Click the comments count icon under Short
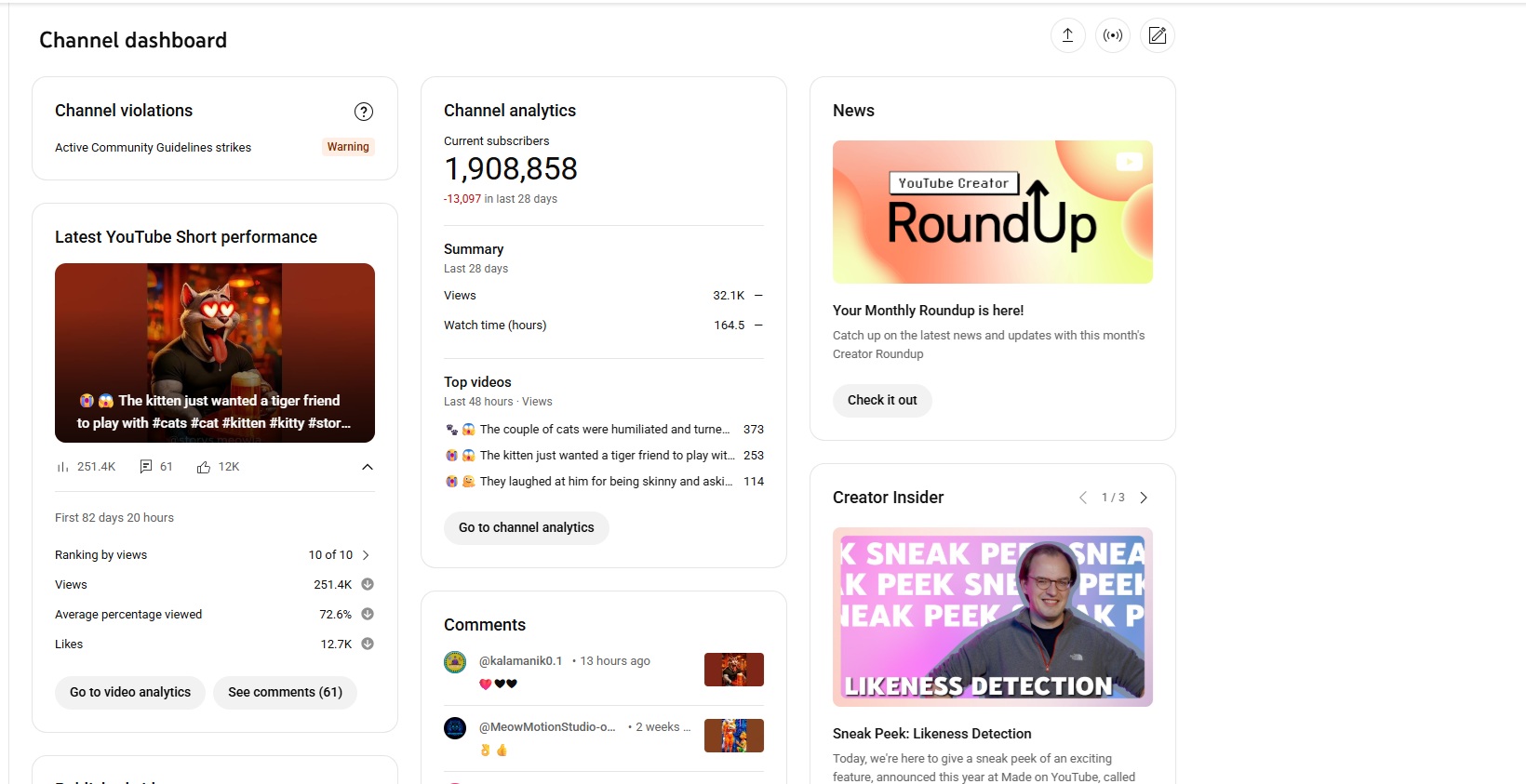1526x784 pixels. [146, 467]
